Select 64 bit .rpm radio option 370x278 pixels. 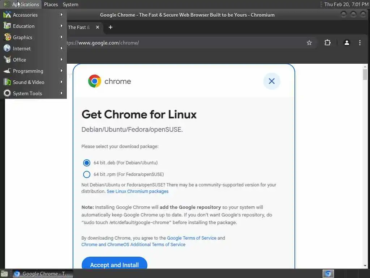(x=87, y=174)
